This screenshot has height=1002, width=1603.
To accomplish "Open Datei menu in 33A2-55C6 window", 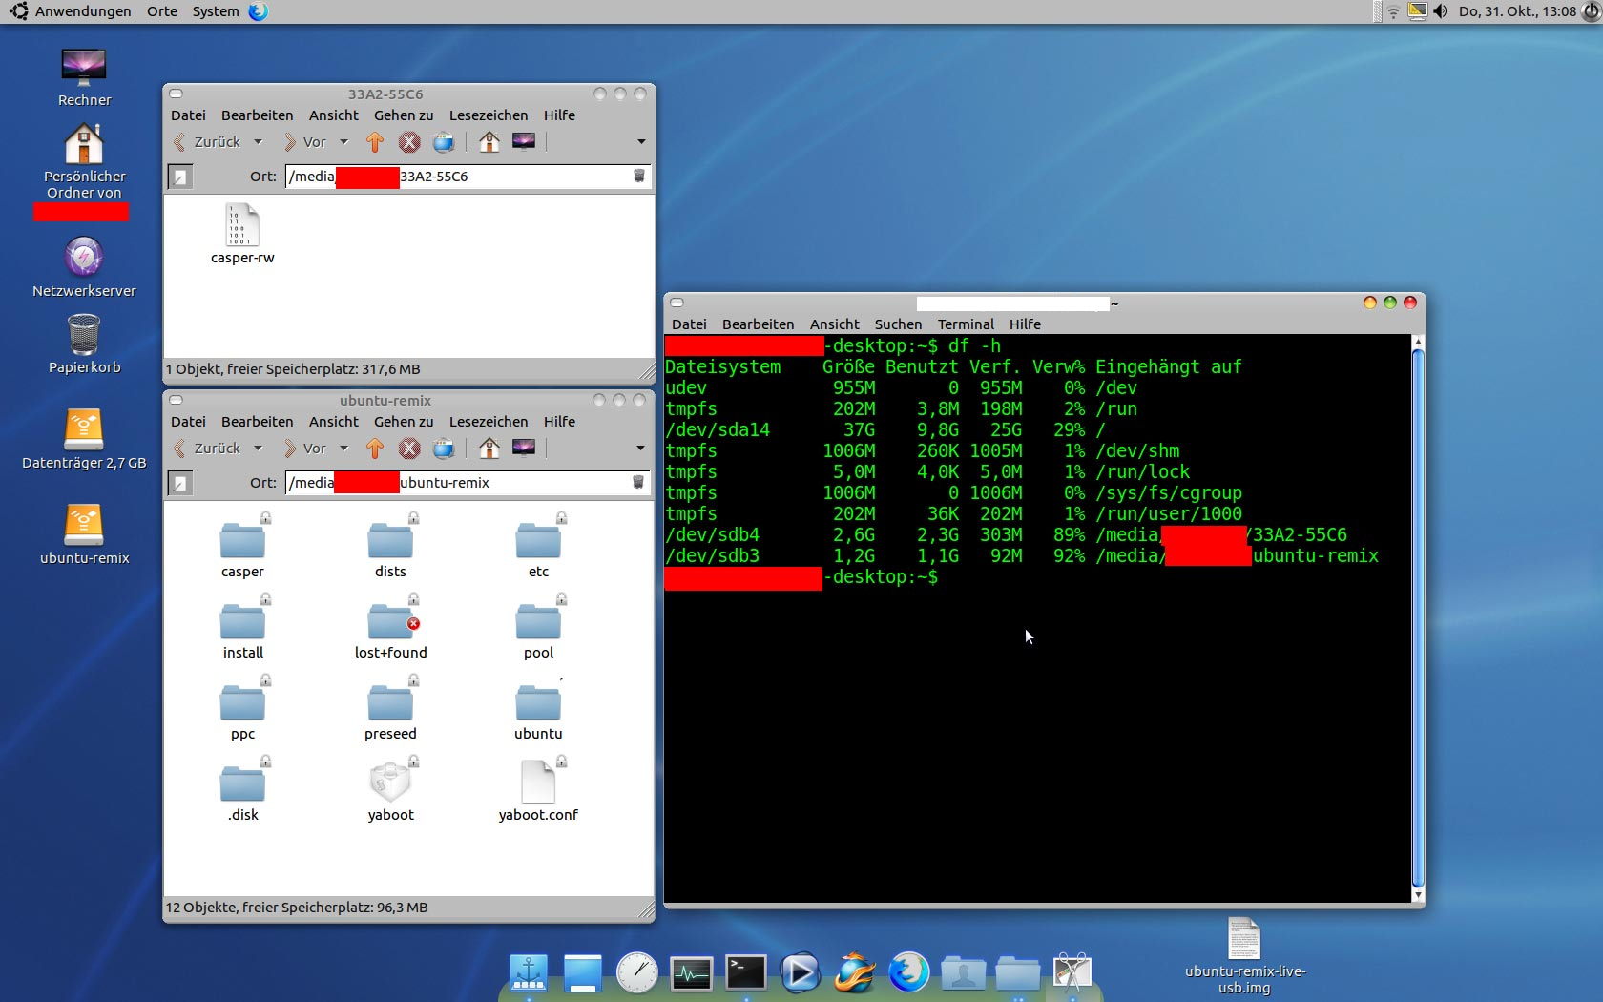I will (x=188, y=115).
